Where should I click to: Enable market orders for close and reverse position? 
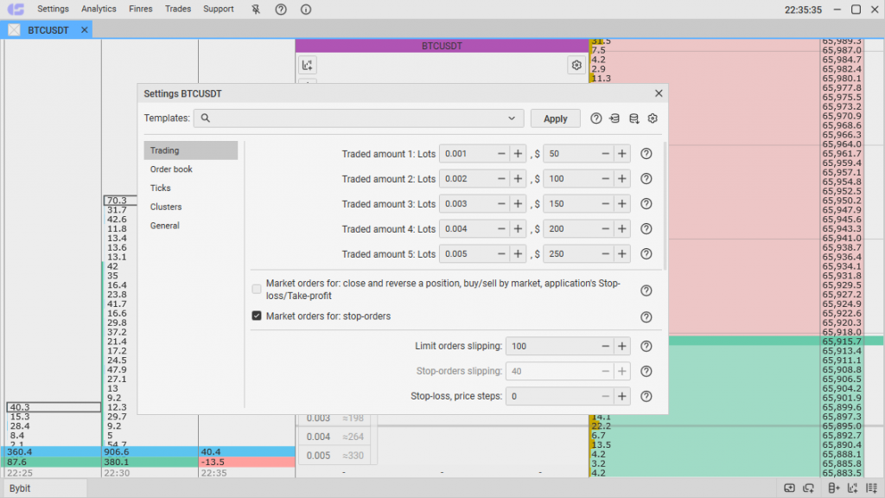[x=257, y=289]
